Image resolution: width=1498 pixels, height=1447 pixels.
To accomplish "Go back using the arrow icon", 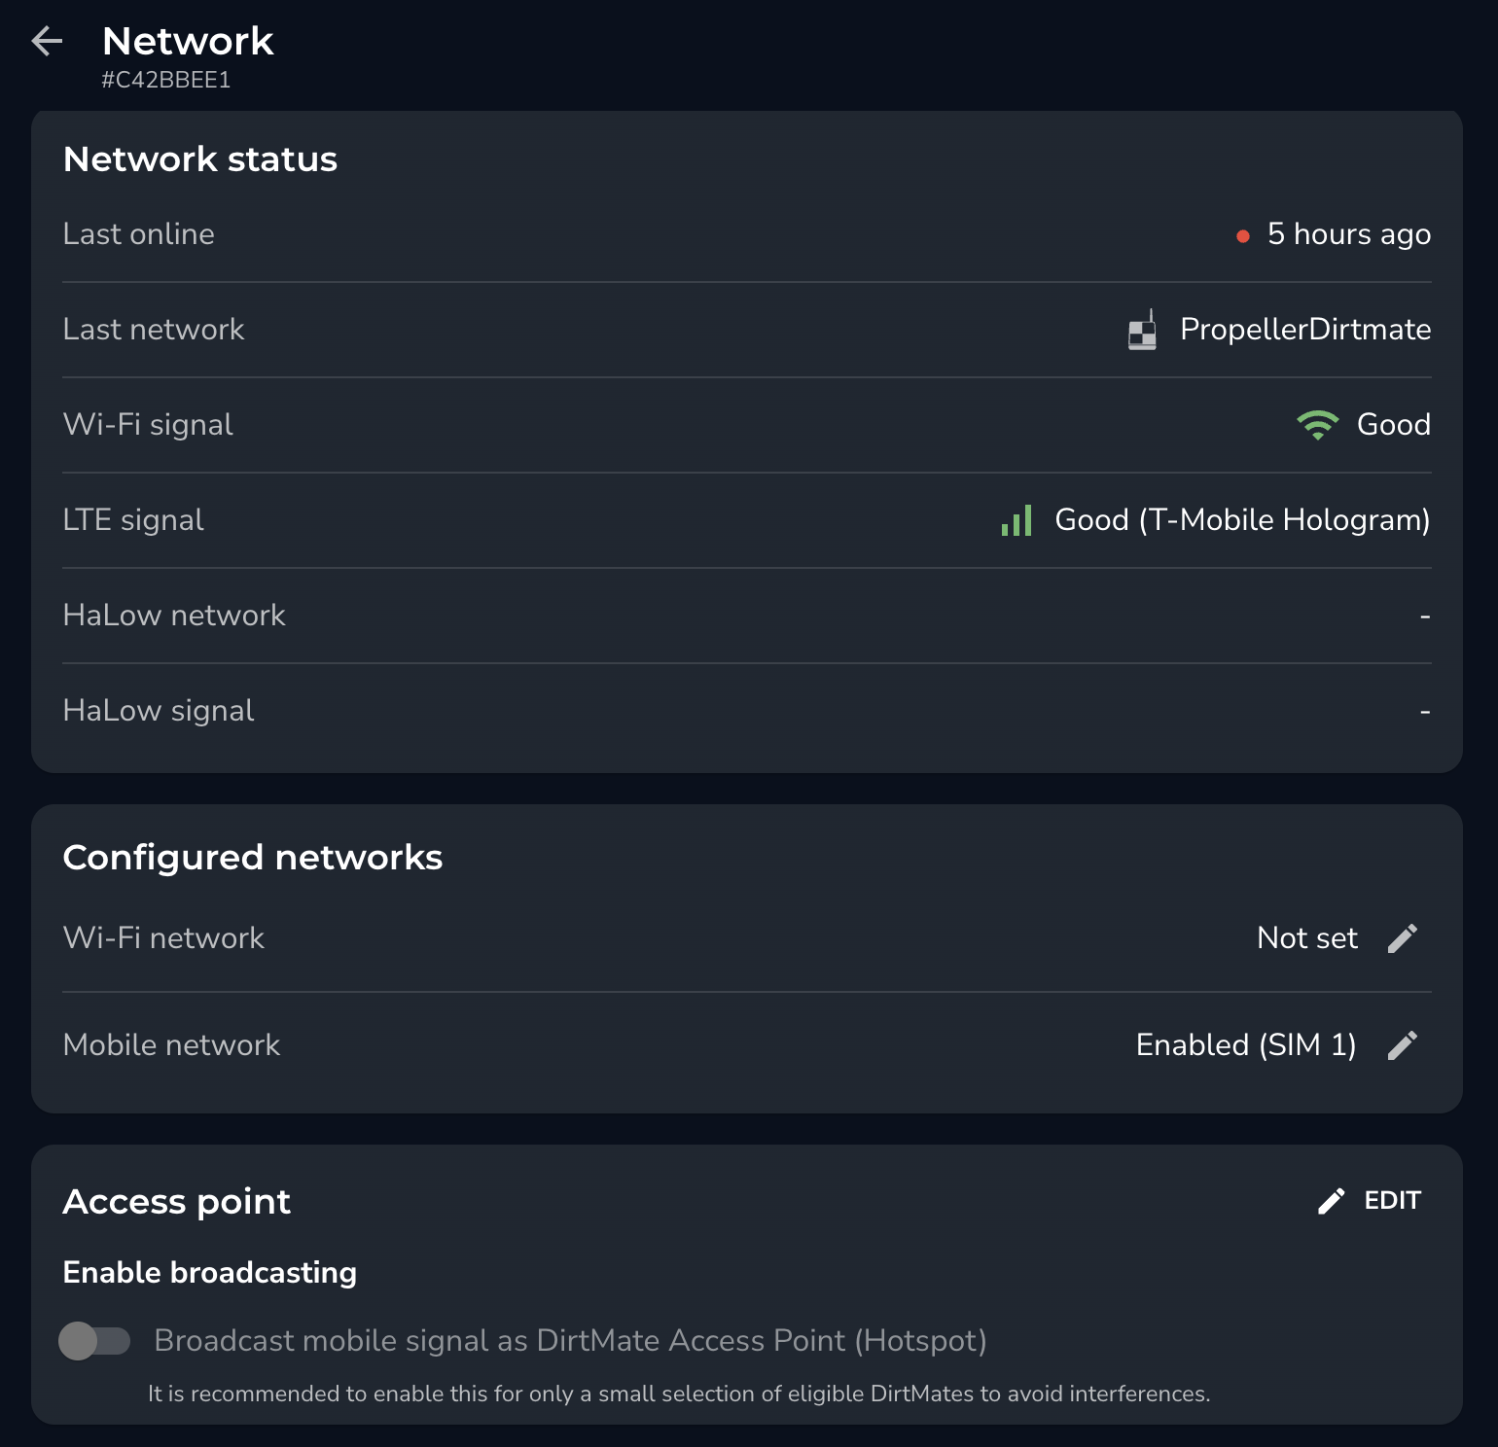I will [47, 41].
